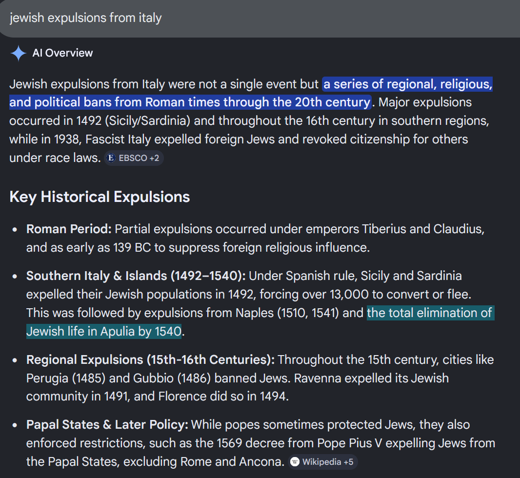This screenshot has height=478, width=520.
Task: Click the 'AI Overview' label
Action: pyautogui.click(x=62, y=53)
